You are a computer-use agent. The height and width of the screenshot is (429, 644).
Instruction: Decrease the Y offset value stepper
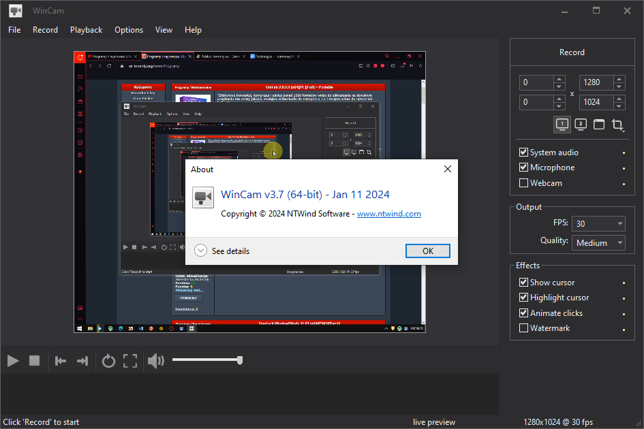(559, 106)
